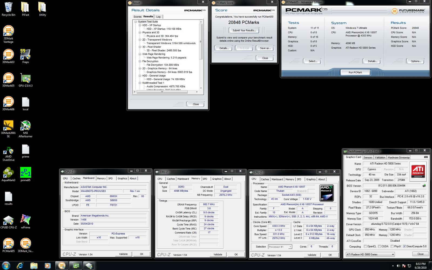Enable the OpenCL checkbox in GPU-Z
The height and width of the screenshot is (270, 432).
[x=365, y=246]
